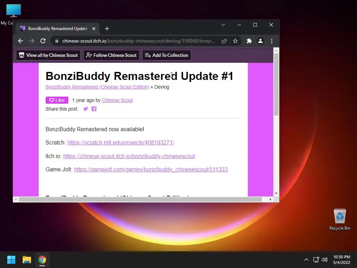Open the Chrome profile avatar icon
The image size is (357, 268).
(260, 41)
